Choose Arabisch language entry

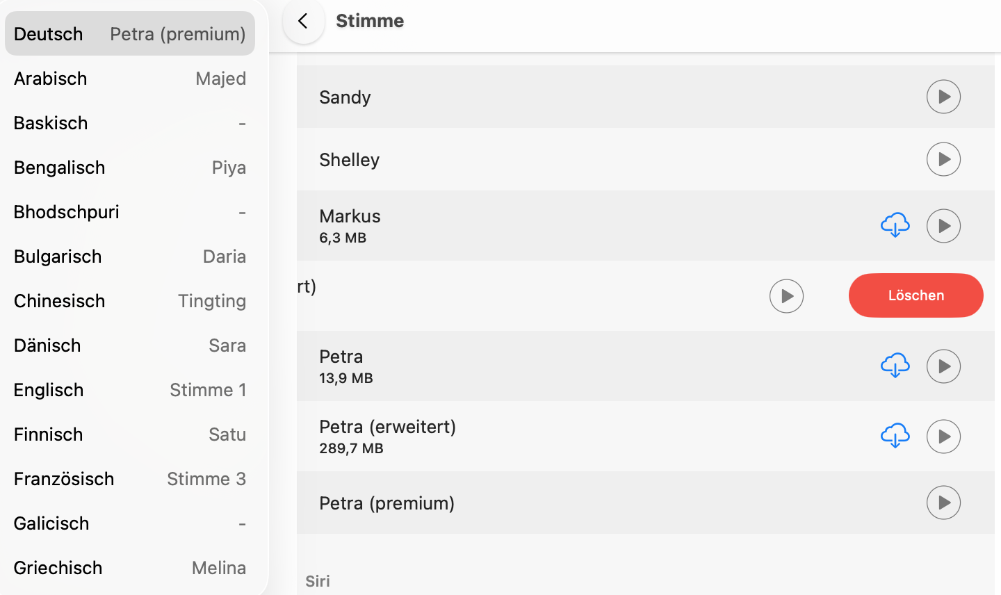pos(130,79)
